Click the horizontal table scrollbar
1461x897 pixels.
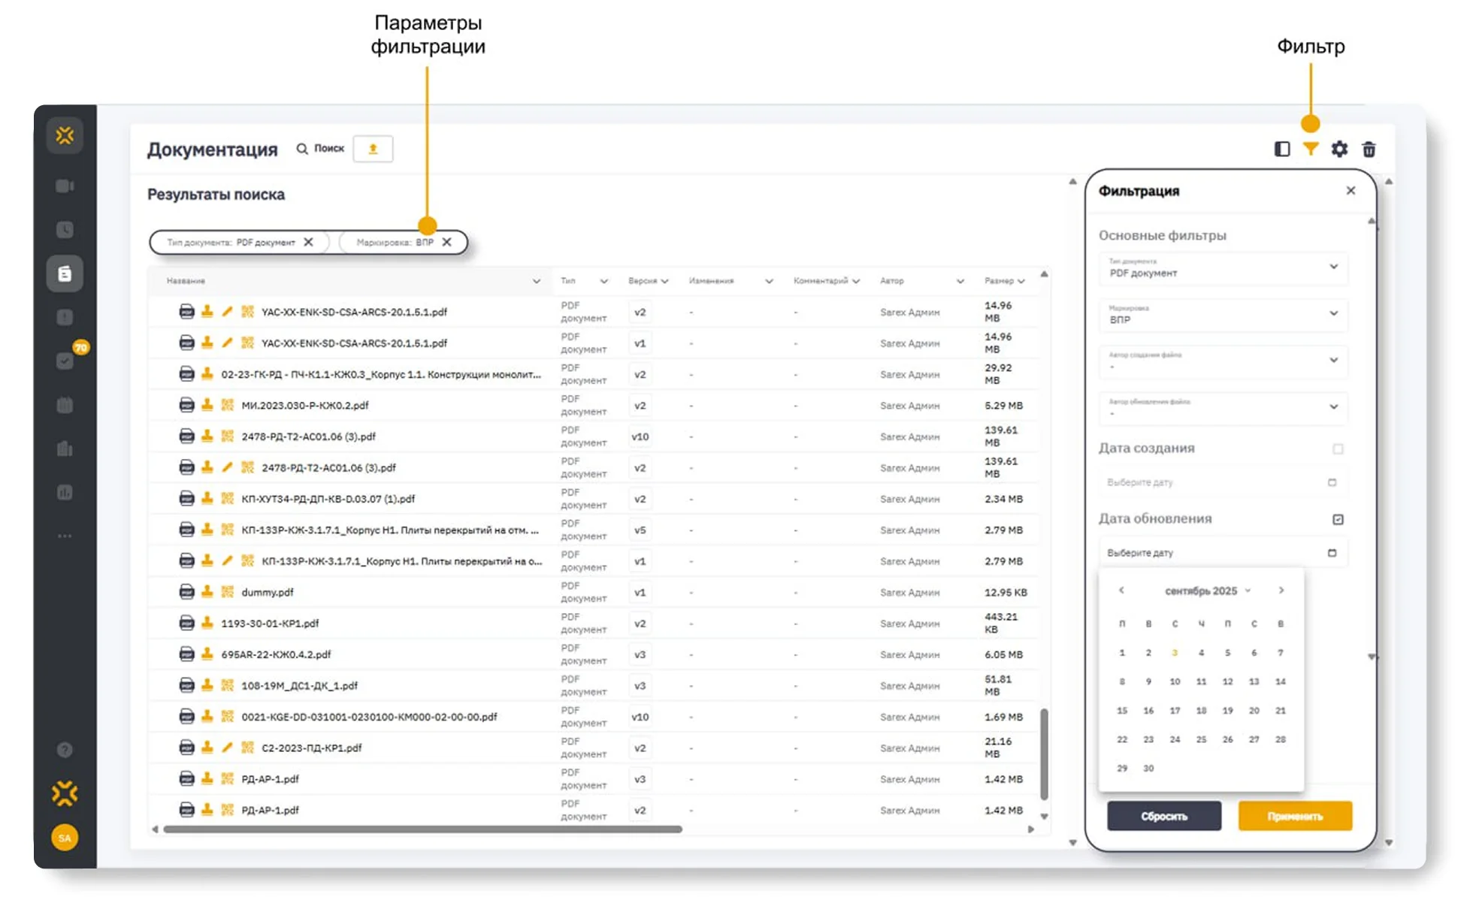422,829
